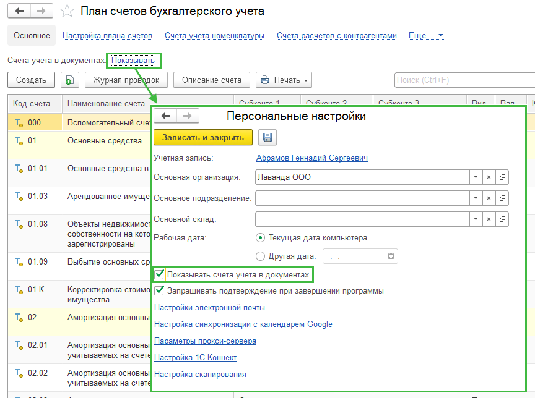
Task: Open the Еще... navigation dropdown
Action: coord(426,35)
